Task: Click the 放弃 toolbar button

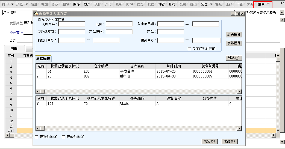Action: (x=87, y=4)
